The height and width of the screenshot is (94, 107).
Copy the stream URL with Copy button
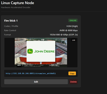click(x=72, y=73)
